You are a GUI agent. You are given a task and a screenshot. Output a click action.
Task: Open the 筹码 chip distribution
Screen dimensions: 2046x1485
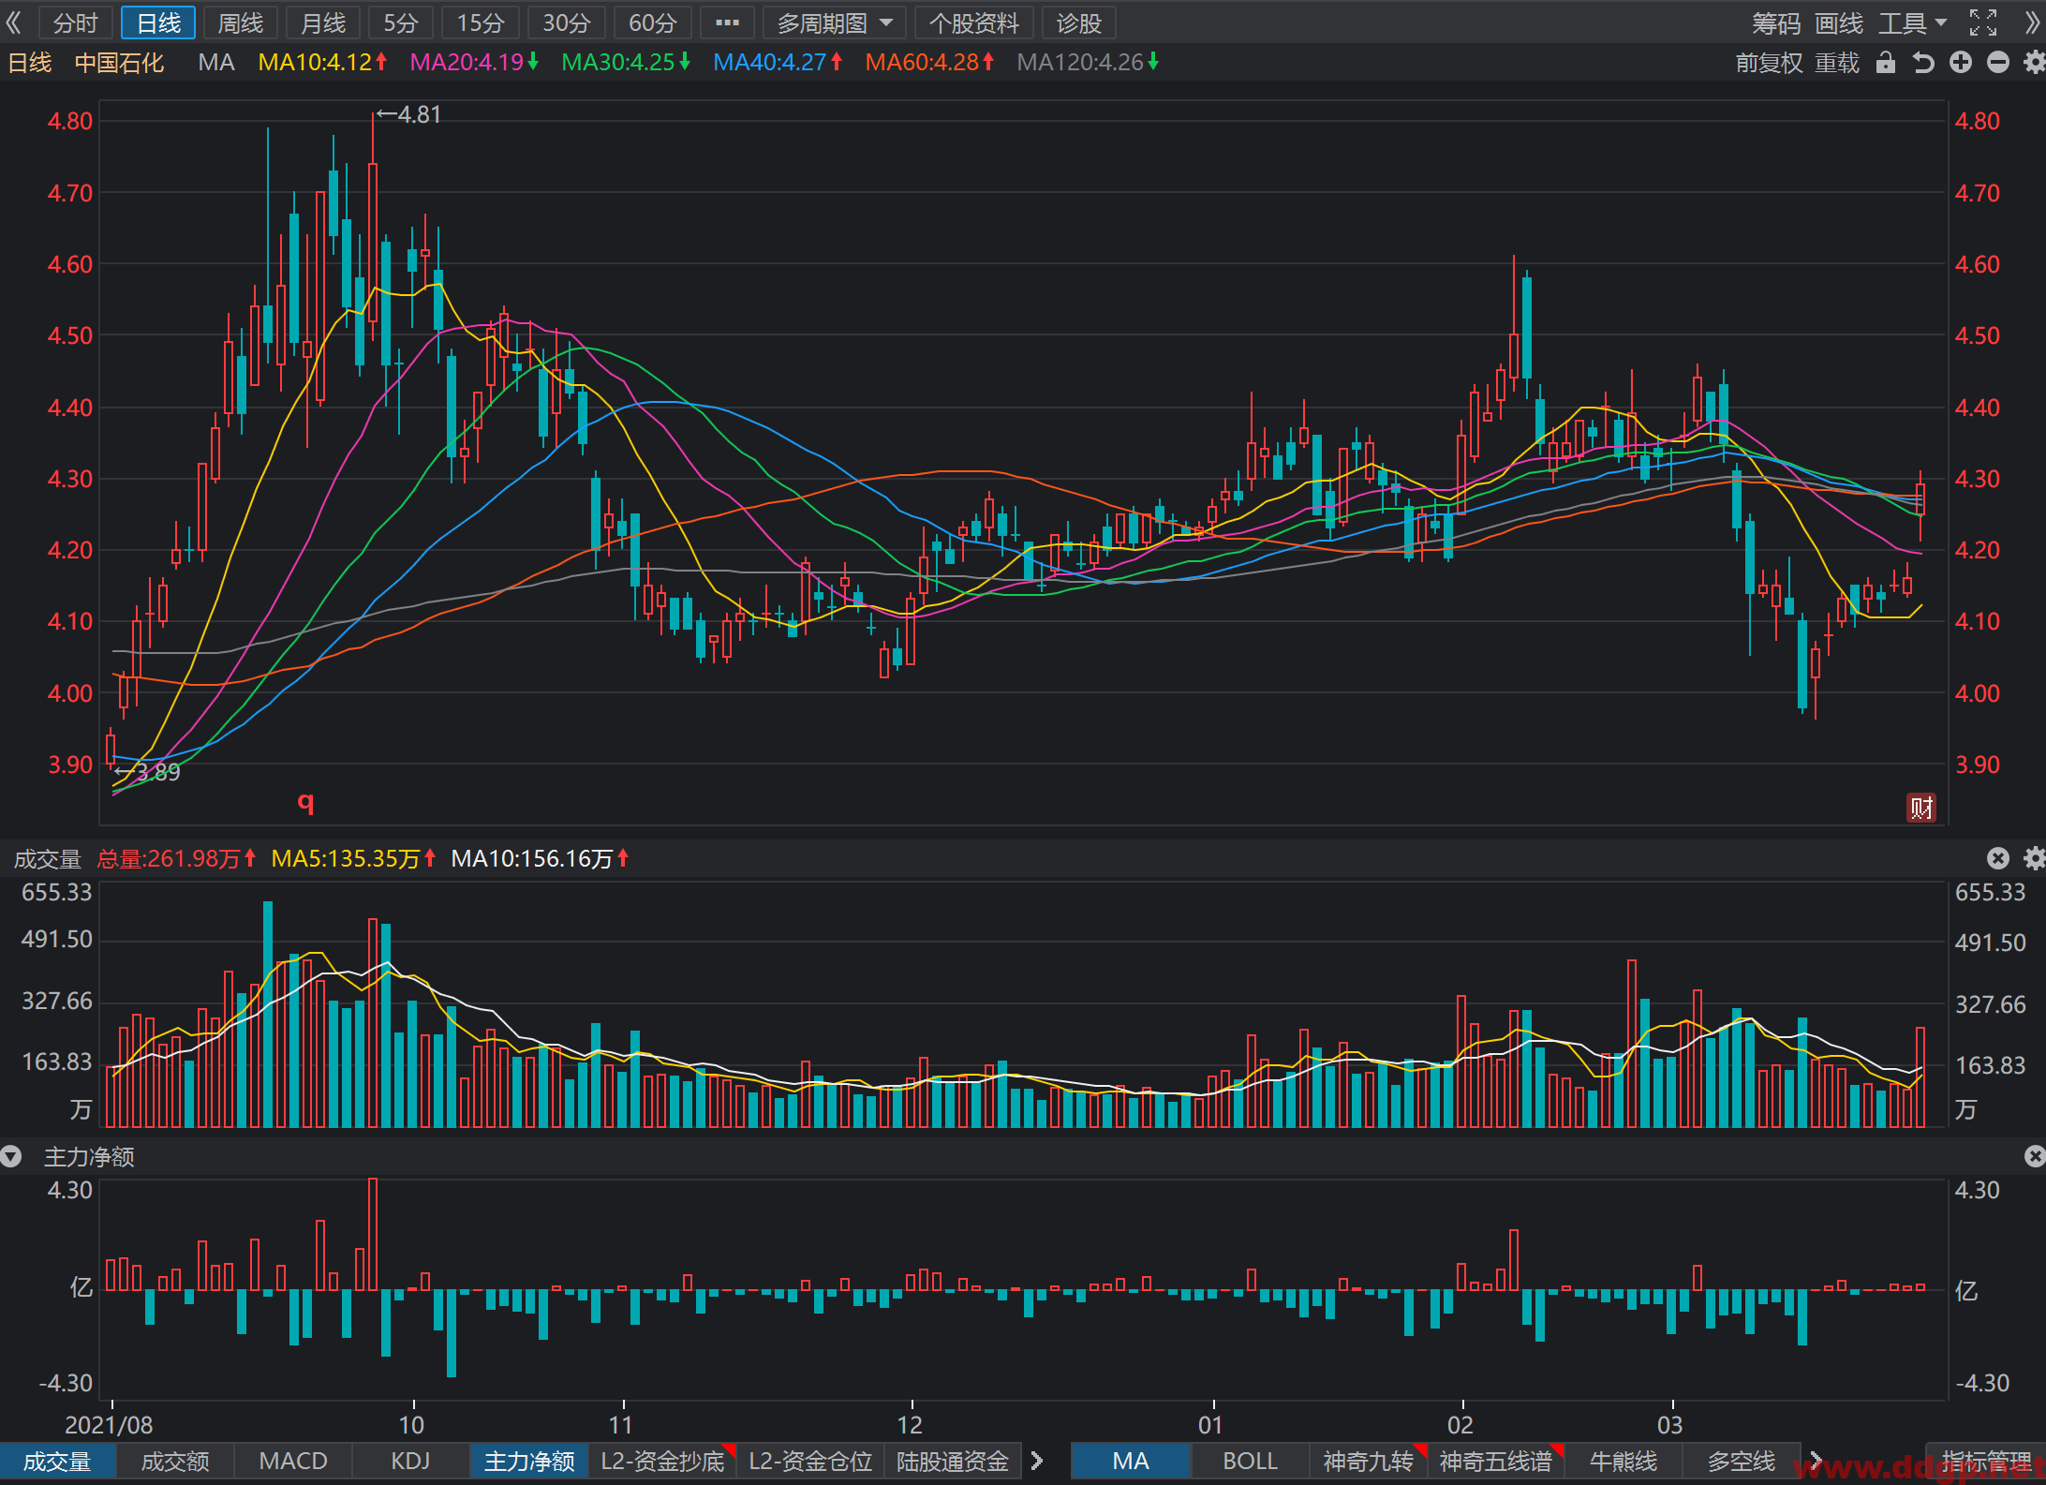(1775, 22)
